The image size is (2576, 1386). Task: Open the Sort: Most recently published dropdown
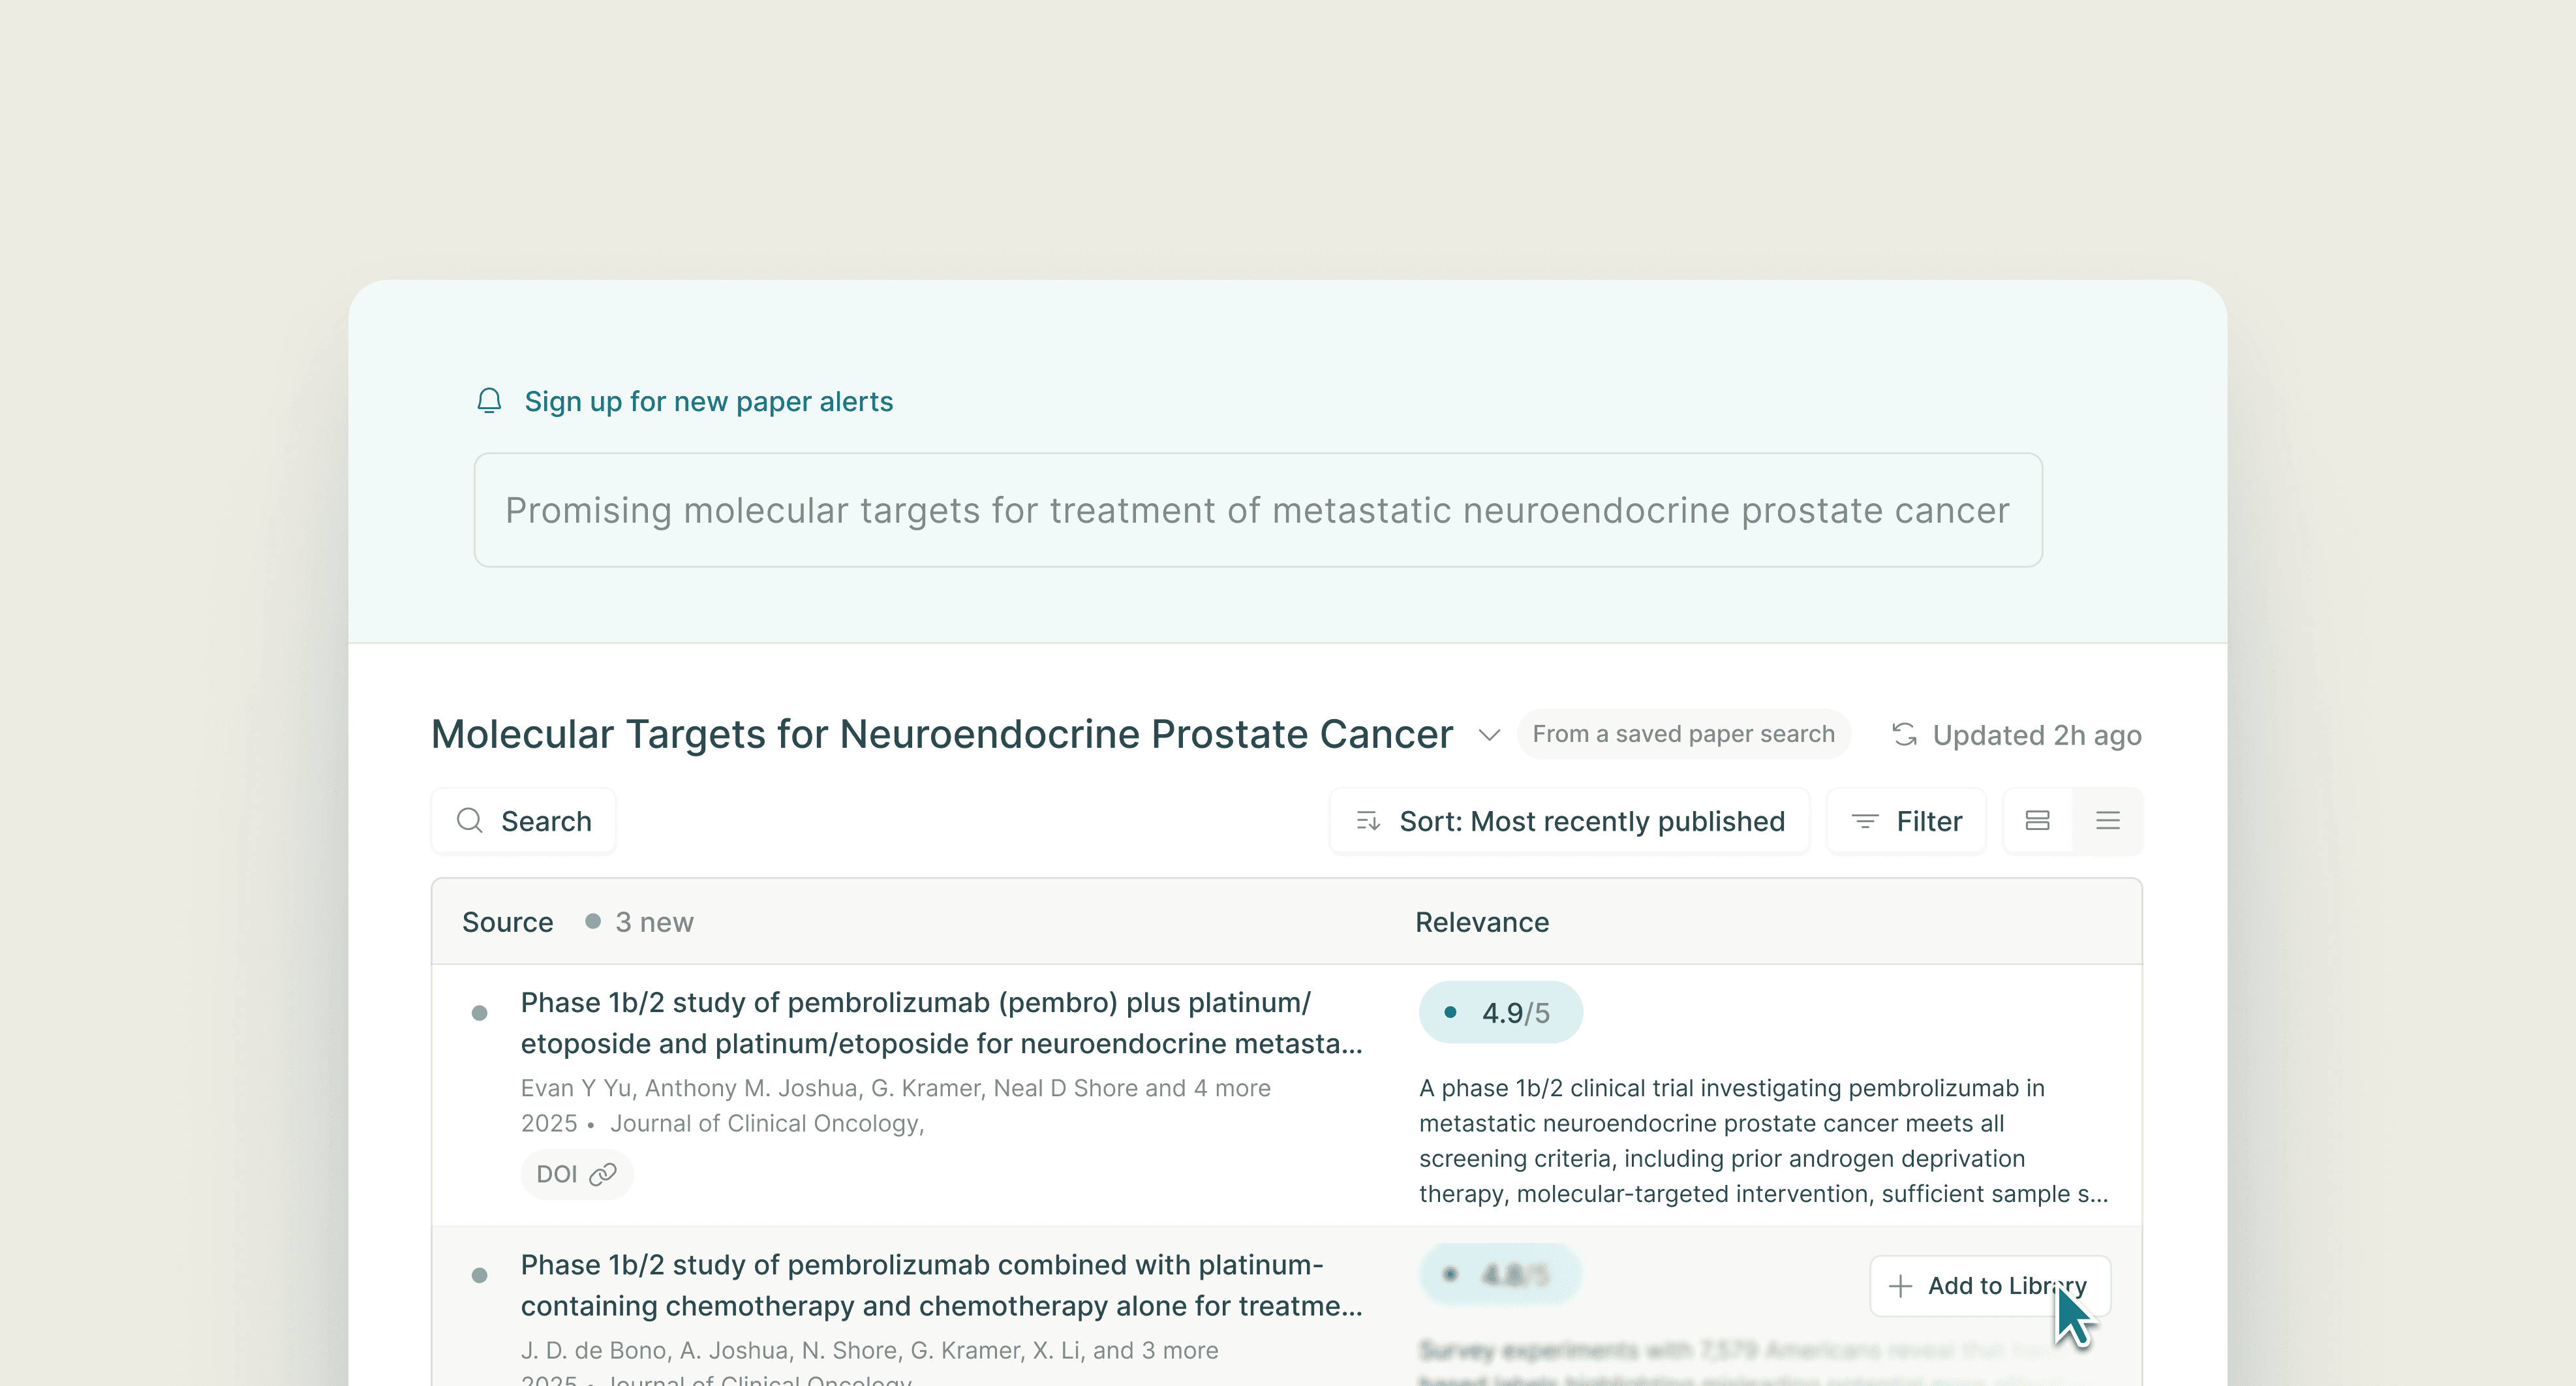(1570, 822)
